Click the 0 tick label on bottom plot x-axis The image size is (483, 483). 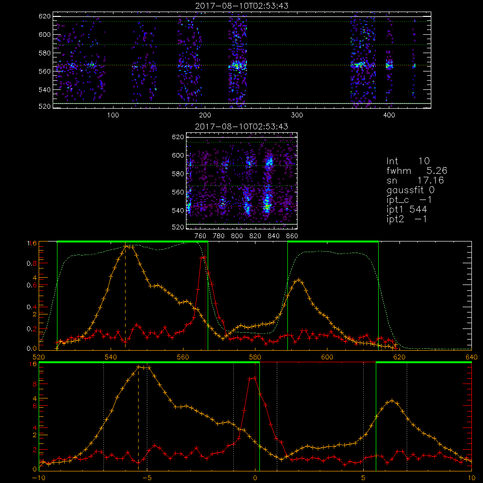[255, 478]
